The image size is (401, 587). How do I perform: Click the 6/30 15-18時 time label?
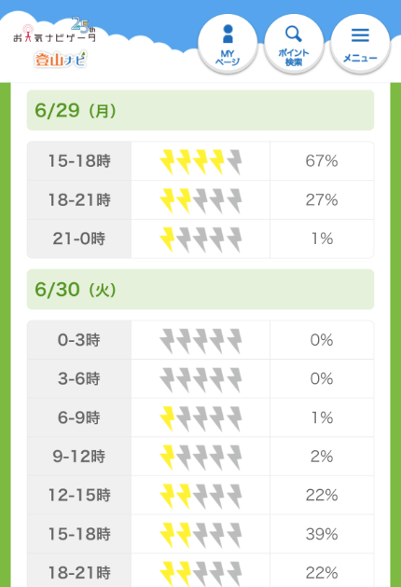pyautogui.click(x=79, y=534)
